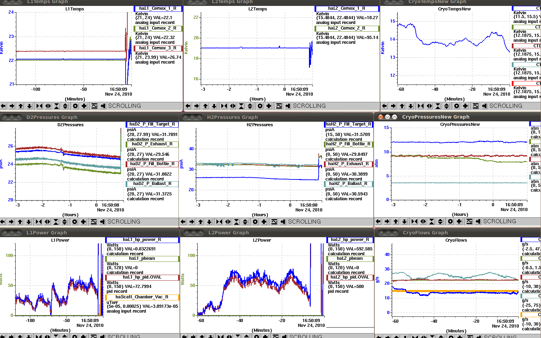Screen dimensions: 541x338
Task: Zoom out vertically on the L2Temps graph
Action: (250, 106)
